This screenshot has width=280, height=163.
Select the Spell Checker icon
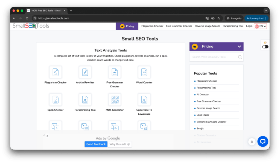(x=56, y=99)
